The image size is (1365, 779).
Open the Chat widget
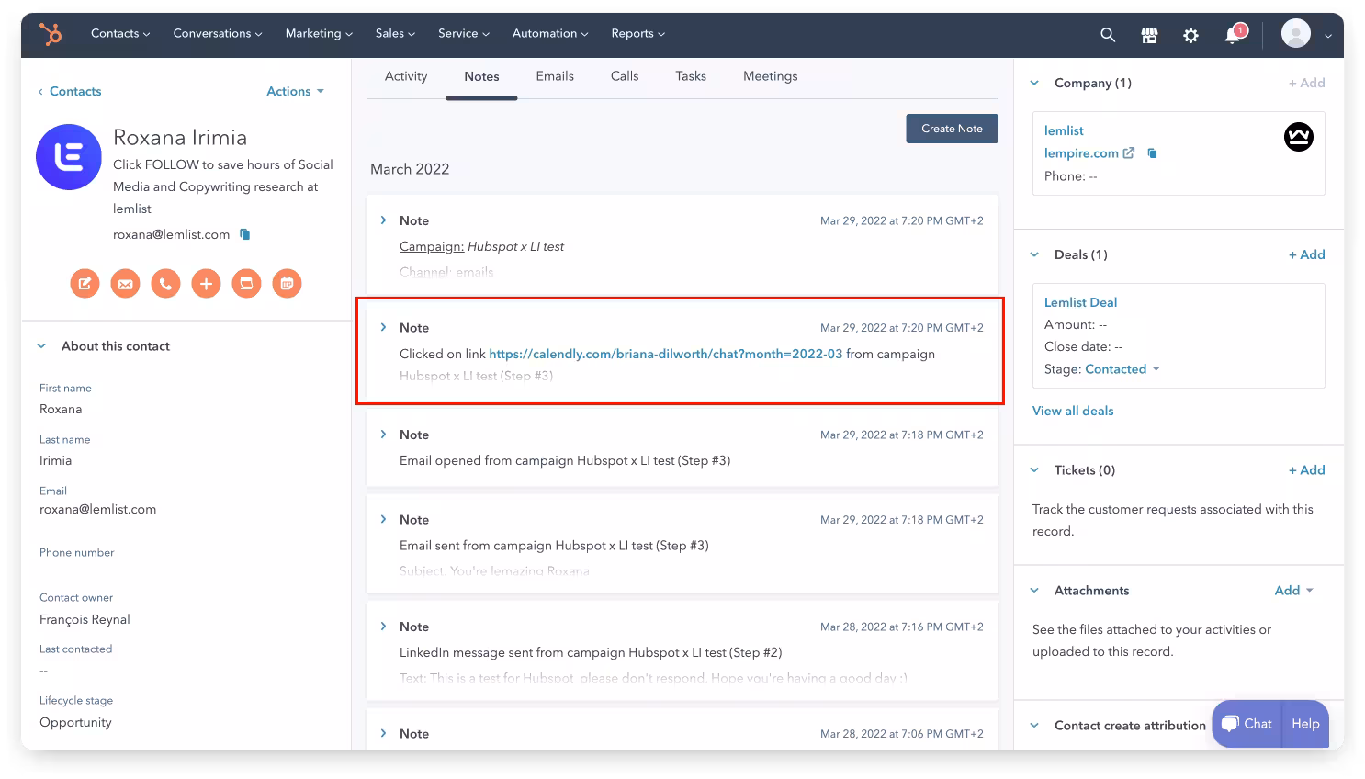click(1247, 724)
